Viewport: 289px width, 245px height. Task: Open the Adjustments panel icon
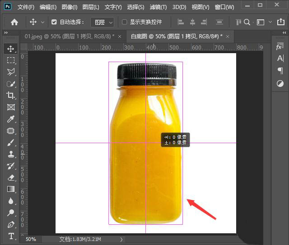point(280,83)
